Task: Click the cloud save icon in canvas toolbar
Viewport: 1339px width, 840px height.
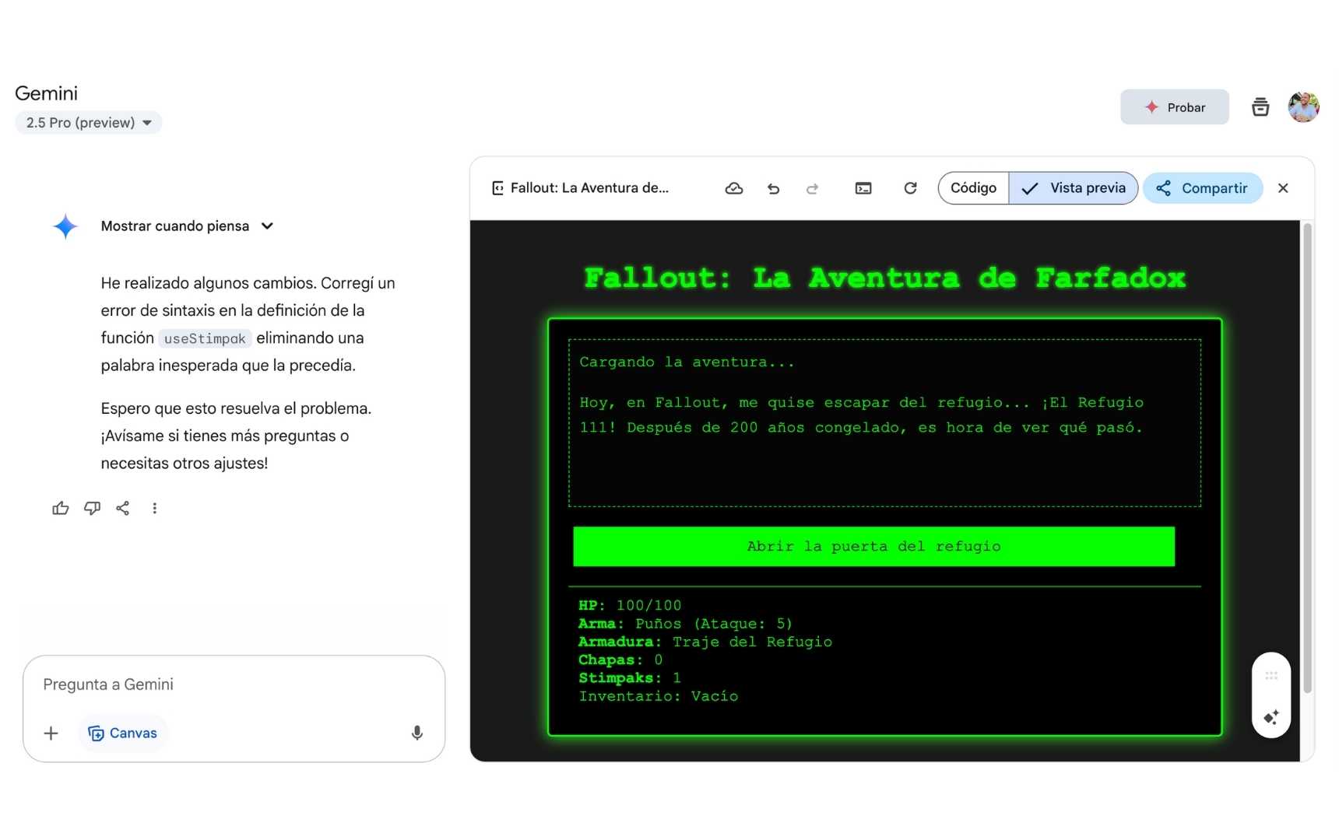Action: coord(733,188)
